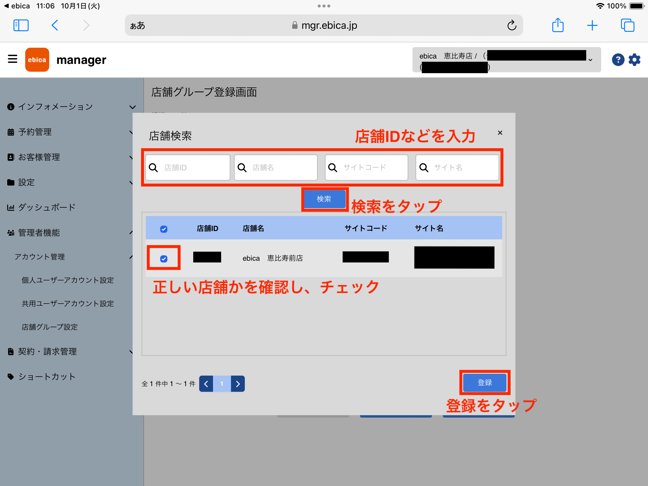The width and height of the screenshot is (648, 486).
Task: Tap the mgr.ebica.jp address bar
Action: (325, 25)
